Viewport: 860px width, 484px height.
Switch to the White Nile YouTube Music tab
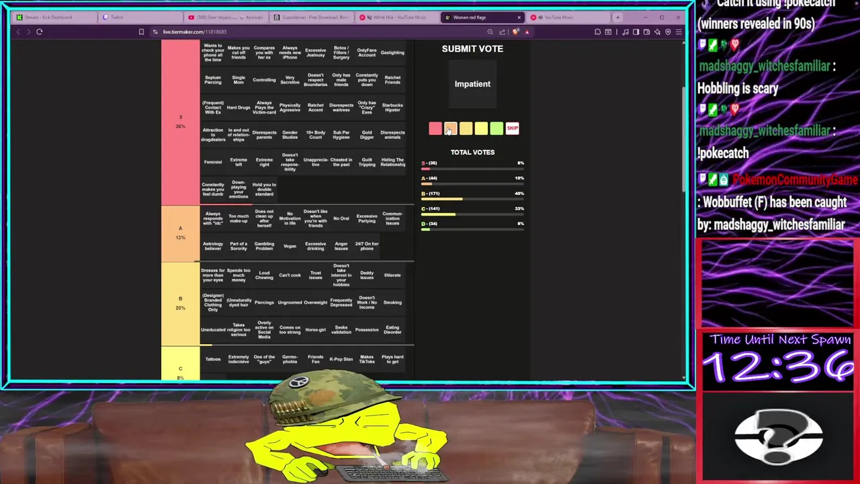pyautogui.click(x=397, y=17)
